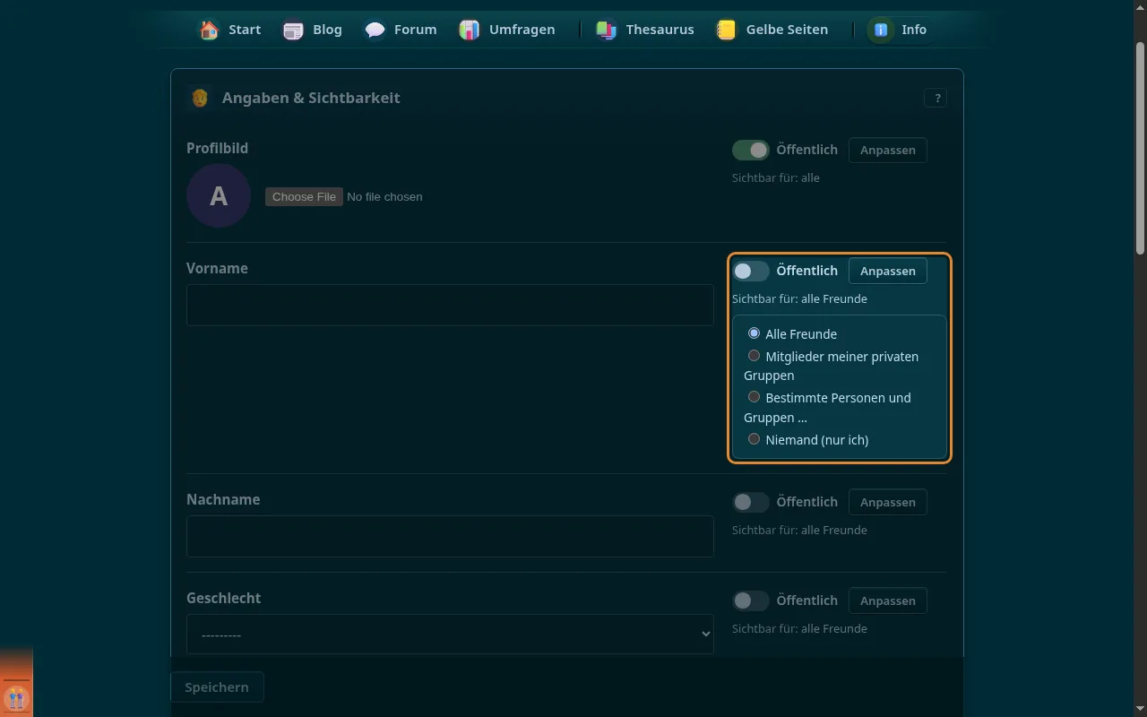Click the Gelbe Seiten yellow book icon
1147x717 pixels.
coord(727,30)
